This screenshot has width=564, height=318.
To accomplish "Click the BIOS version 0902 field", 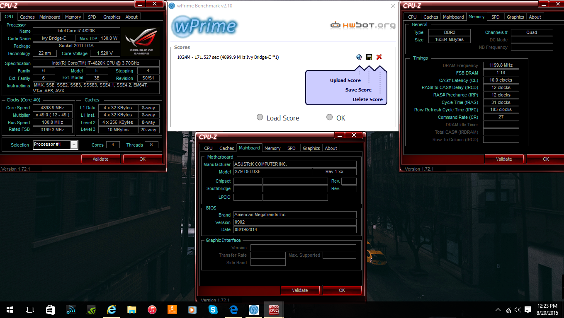I will (x=295, y=222).
